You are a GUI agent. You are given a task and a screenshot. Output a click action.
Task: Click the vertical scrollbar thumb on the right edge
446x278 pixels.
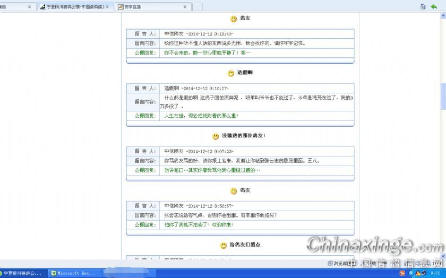click(x=443, y=95)
